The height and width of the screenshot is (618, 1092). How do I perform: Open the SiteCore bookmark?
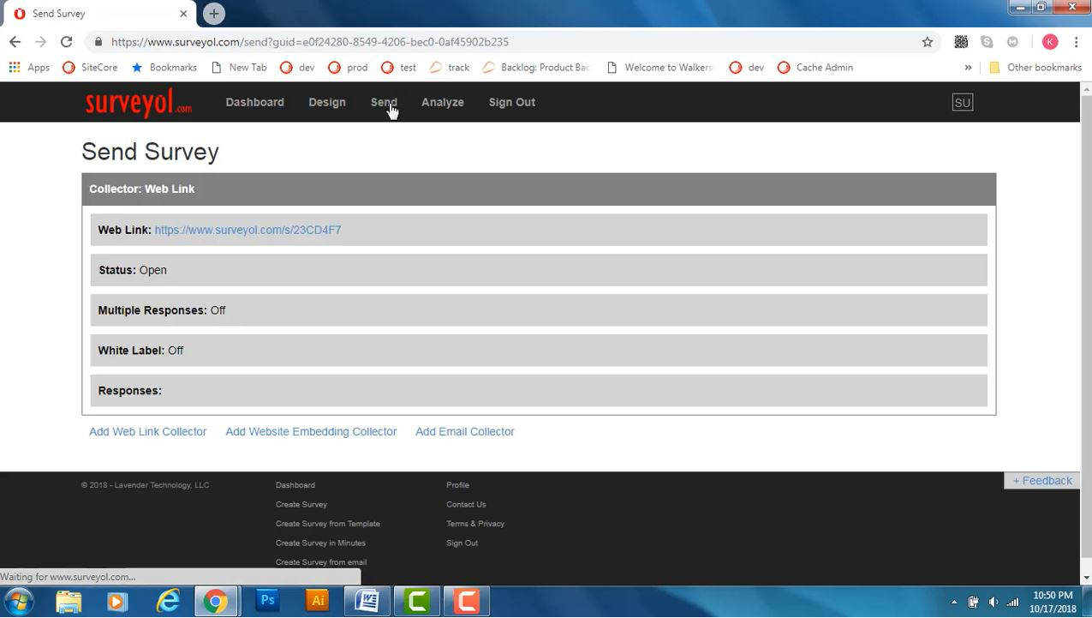90,68
